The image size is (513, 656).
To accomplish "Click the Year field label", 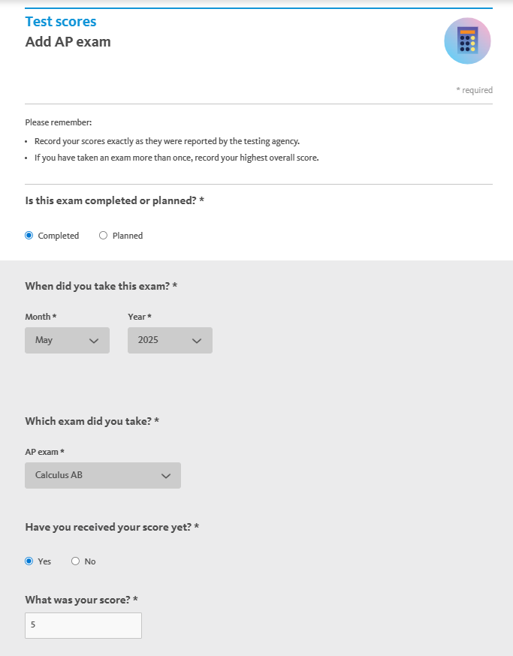I will click(x=140, y=317).
